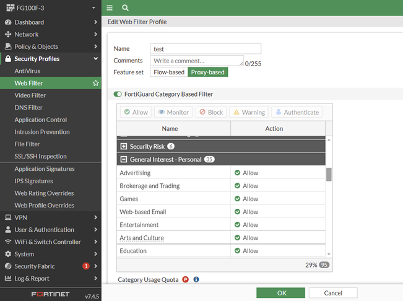Open the FG100F-3 device dropdown
This screenshot has height=301, width=403.
point(51,8)
